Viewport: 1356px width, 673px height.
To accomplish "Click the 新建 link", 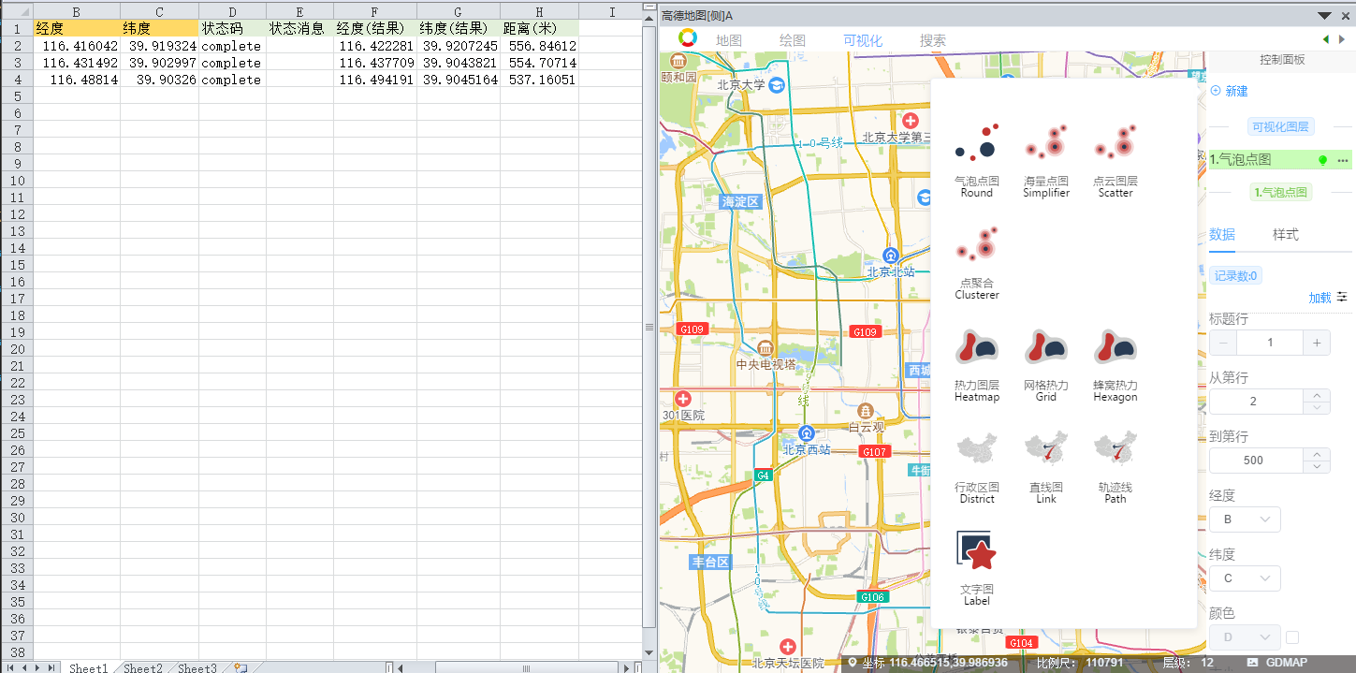I will pos(1230,91).
